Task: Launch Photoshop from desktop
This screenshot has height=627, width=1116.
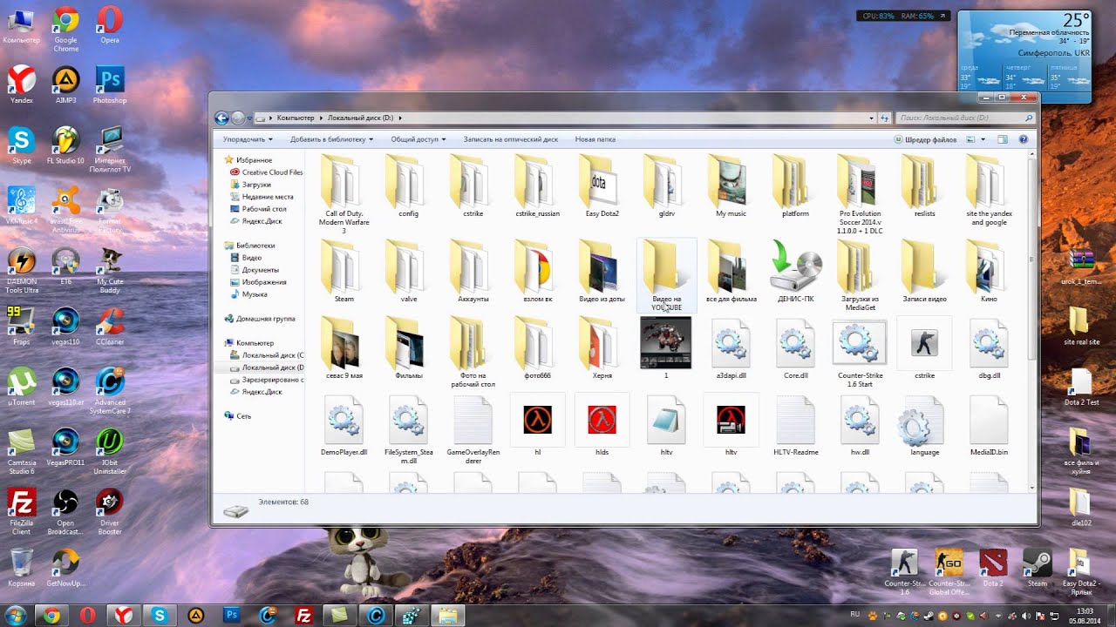Action: click(110, 84)
